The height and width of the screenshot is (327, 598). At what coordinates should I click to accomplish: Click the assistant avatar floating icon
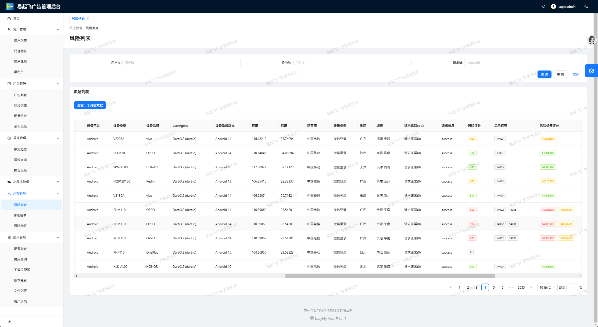pyautogui.click(x=592, y=40)
